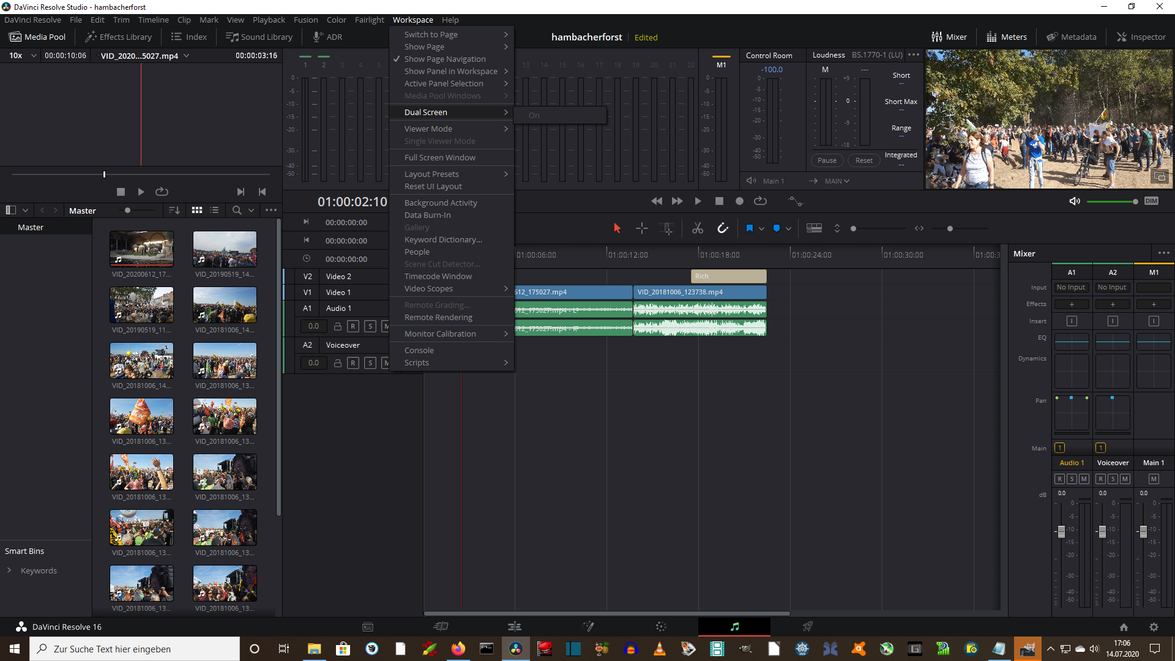Select the razor scissors tool

pos(698,228)
